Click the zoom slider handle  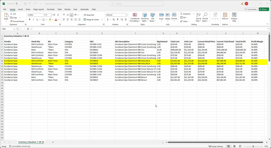tap(253, 146)
